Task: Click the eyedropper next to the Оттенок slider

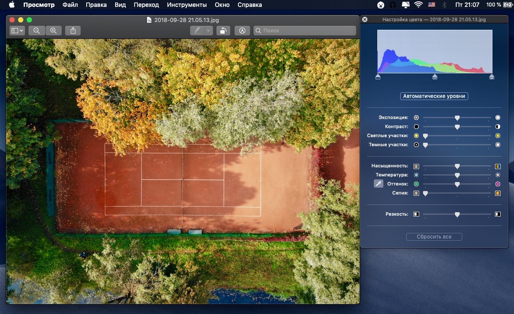Action: click(378, 183)
